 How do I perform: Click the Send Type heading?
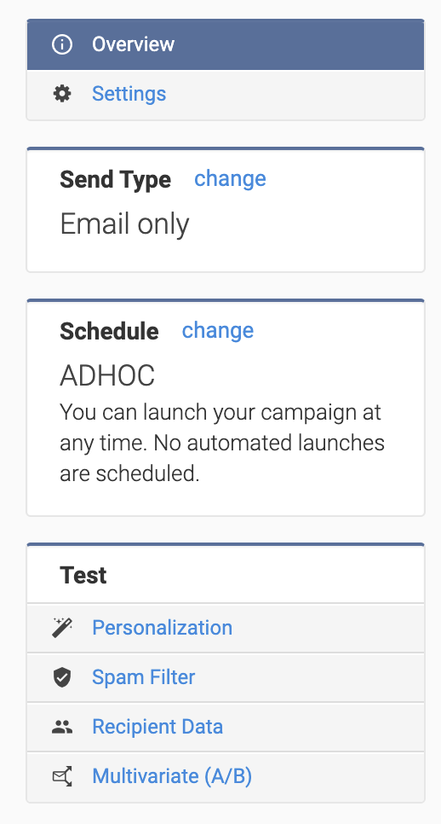point(116,180)
